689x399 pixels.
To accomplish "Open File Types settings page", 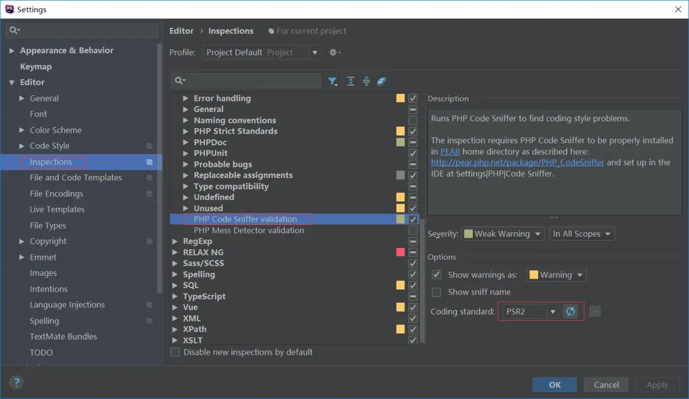I will coord(48,225).
